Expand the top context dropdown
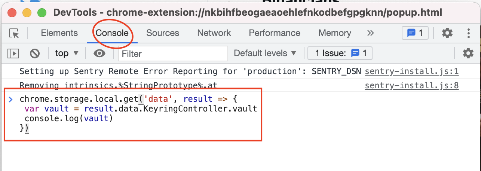Image resolution: width=481 pixels, height=171 pixels. point(67,53)
